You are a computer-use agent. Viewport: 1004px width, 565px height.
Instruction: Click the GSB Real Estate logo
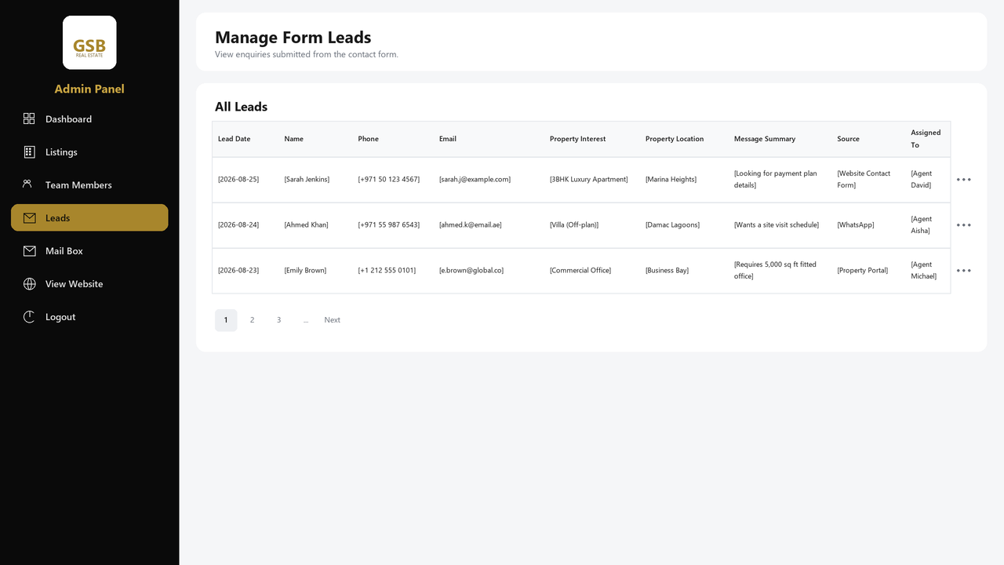(89, 42)
